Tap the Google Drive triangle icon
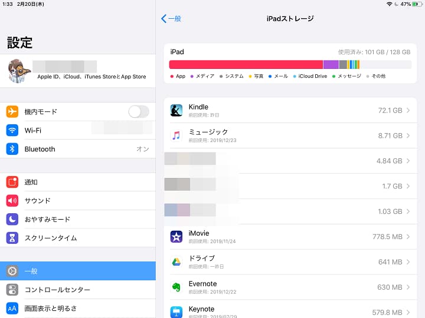Viewport: 425px width, 318px height. (176, 261)
